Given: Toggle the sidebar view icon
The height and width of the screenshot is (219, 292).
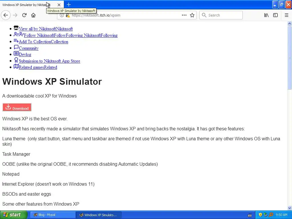Looking at the screenshot, I should [x=275, y=15].
